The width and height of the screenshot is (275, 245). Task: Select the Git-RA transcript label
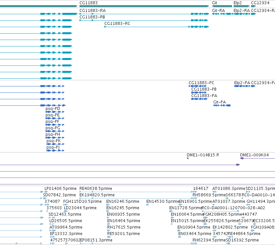pyautogui.click(x=218, y=11)
